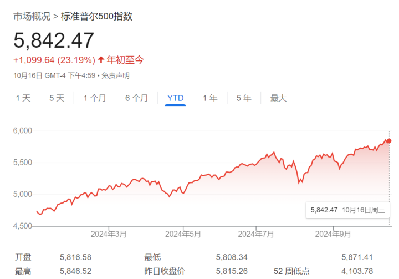Click the 5,808.34 low value
This screenshot has height=279, width=399.
coord(232,257)
